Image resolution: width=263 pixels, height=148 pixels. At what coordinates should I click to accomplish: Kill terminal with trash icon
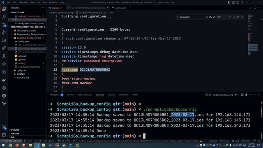(x=246, y=95)
